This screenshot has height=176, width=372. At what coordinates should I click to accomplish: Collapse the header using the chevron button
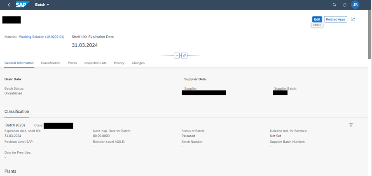[x=177, y=56]
